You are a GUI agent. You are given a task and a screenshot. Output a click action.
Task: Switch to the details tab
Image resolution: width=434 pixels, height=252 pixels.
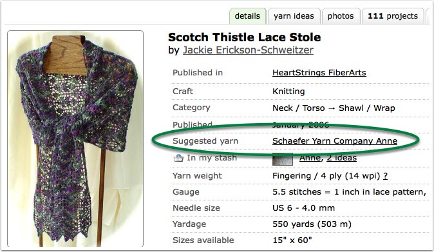(x=247, y=16)
